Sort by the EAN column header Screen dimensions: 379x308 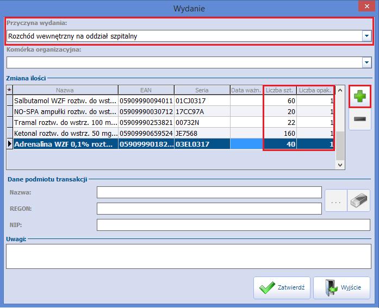(146, 90)
